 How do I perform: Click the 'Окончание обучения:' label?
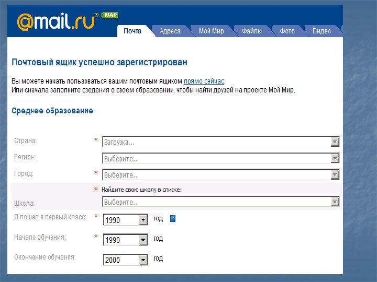[45, 257]
